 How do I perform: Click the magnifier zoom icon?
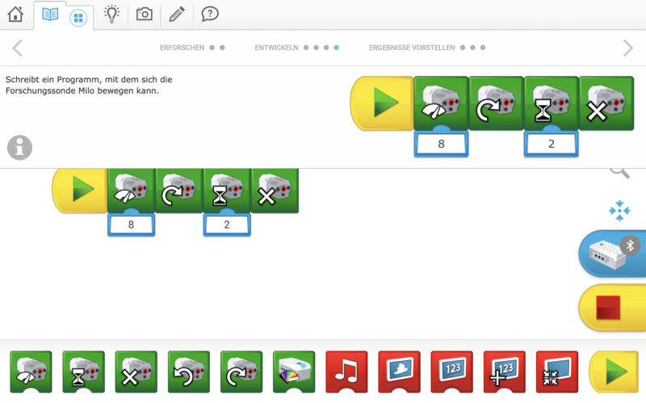(619, 171)
